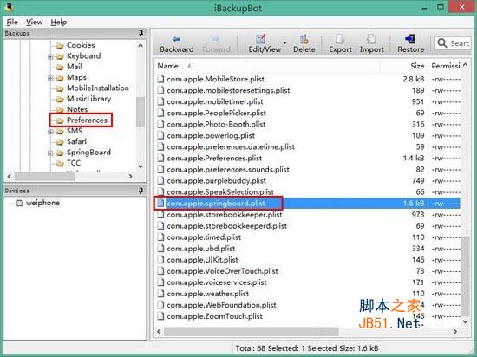The height and width of the screenshot is (357, 477).
Task: Open the View menu
Action: coord(34,23)
